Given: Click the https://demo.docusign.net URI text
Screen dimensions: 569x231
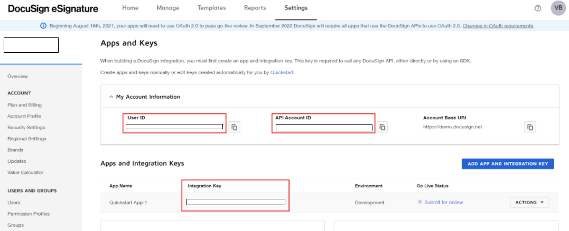Looking at the screenshot, I should coord(453,127).
